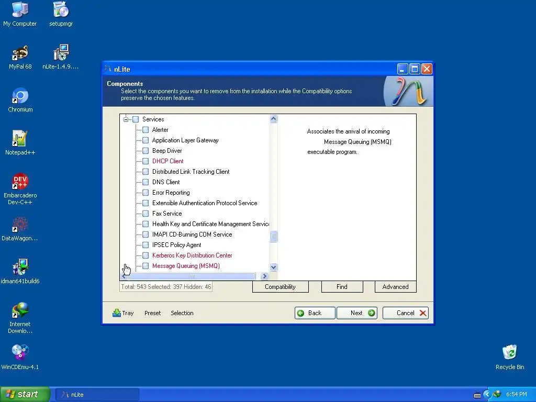
Task: Select WinCDEmu-4.1 desktop icon
Action: click(x=20, y=358)
